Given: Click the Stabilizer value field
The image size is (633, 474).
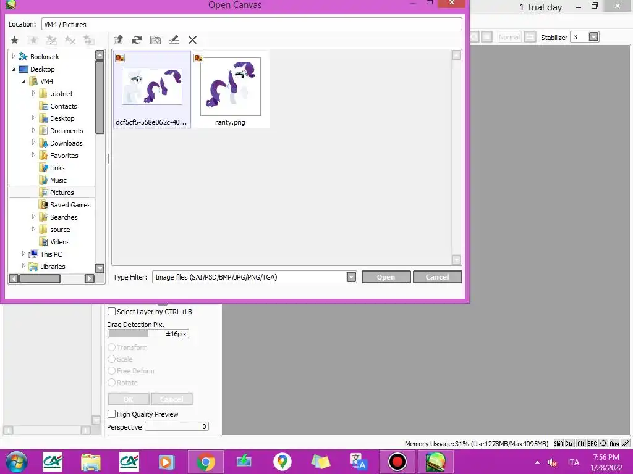Looking at the screenshot, I should click(x=580, y=37).
